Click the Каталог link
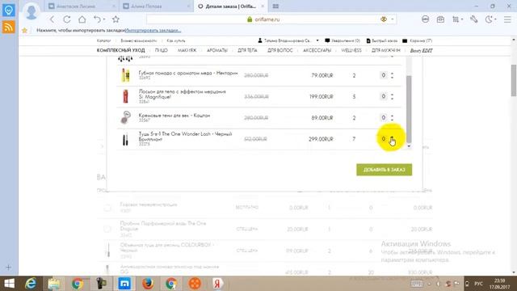 click(x=103, y=40)
